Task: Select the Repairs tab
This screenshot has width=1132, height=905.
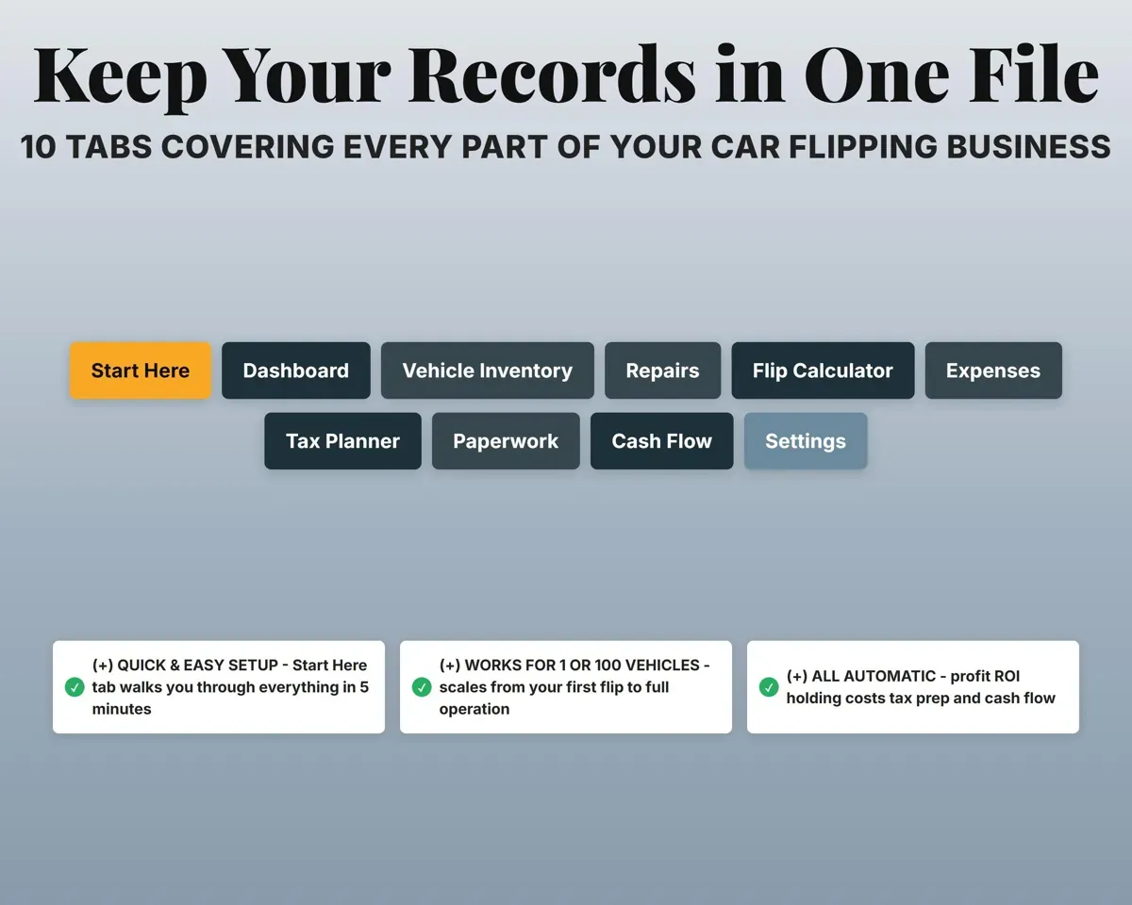Action: pos(663,370)
